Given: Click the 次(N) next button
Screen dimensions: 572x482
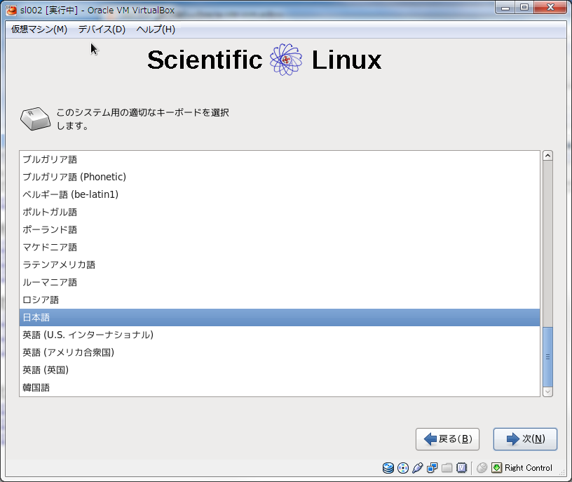Looking at the screenshot, I should [x=525, y=439].
